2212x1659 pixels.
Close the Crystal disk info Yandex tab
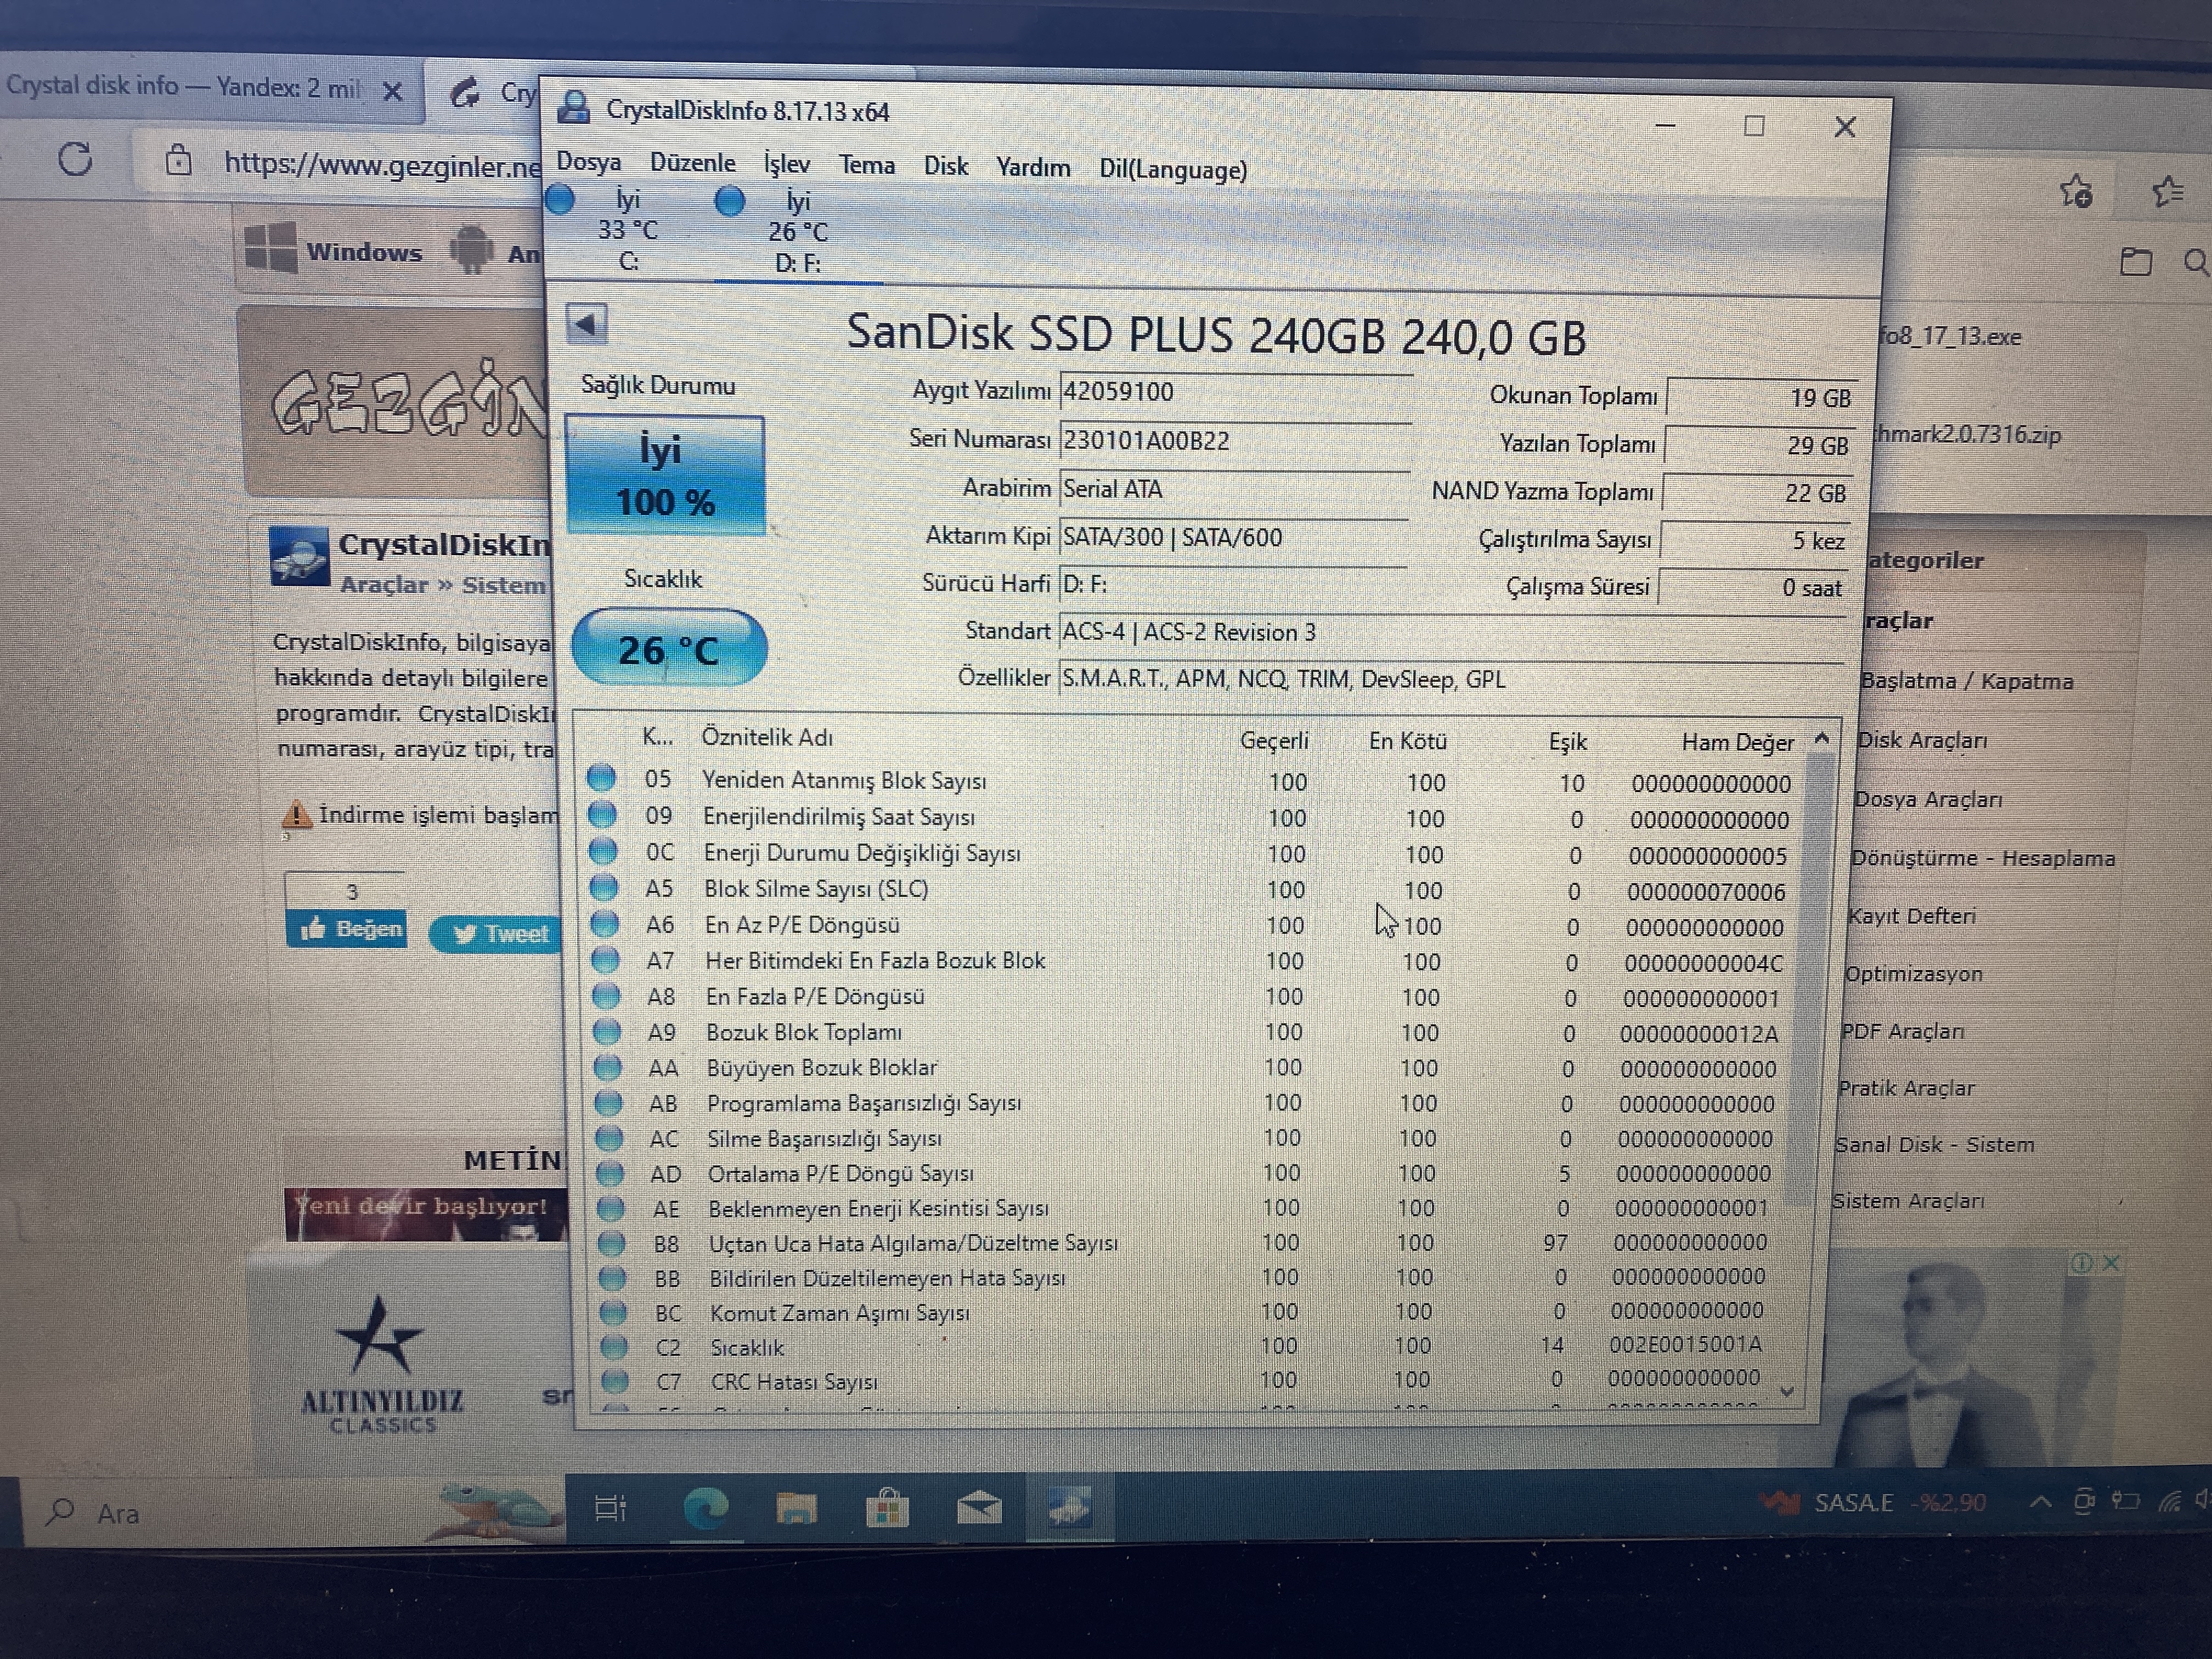tap(393, 92)
